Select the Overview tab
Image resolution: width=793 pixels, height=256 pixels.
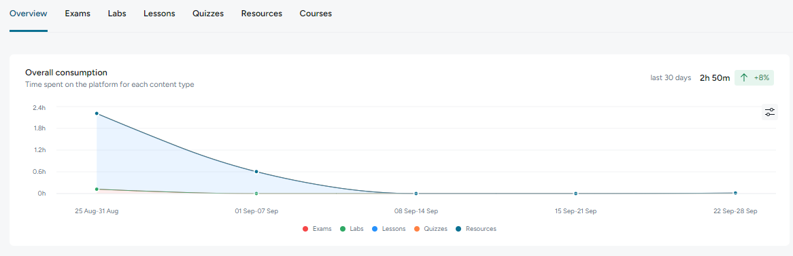click(x=29, y=14)
